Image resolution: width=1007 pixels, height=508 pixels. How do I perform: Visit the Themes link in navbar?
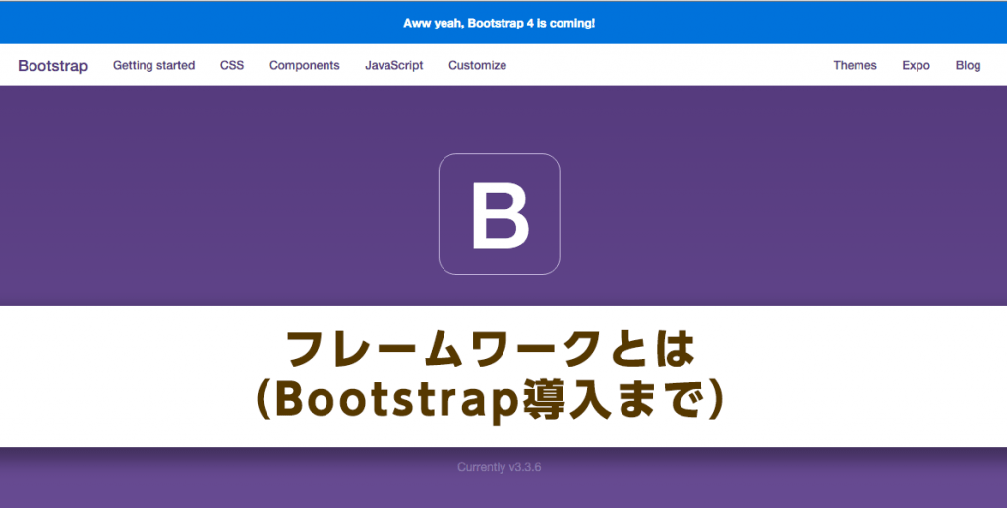pos(855,65)
